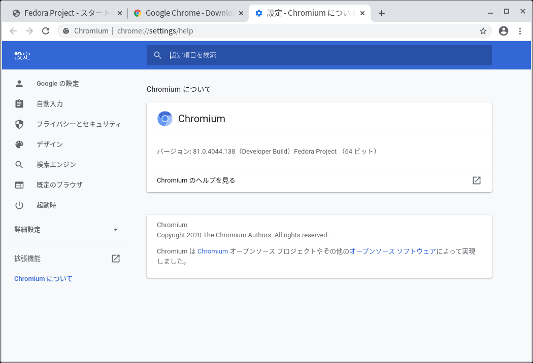This screenshot has width=533, height=363.
Task: Click the external link icon in Chromium のヘルプを見る row
Action: point(477,180)
